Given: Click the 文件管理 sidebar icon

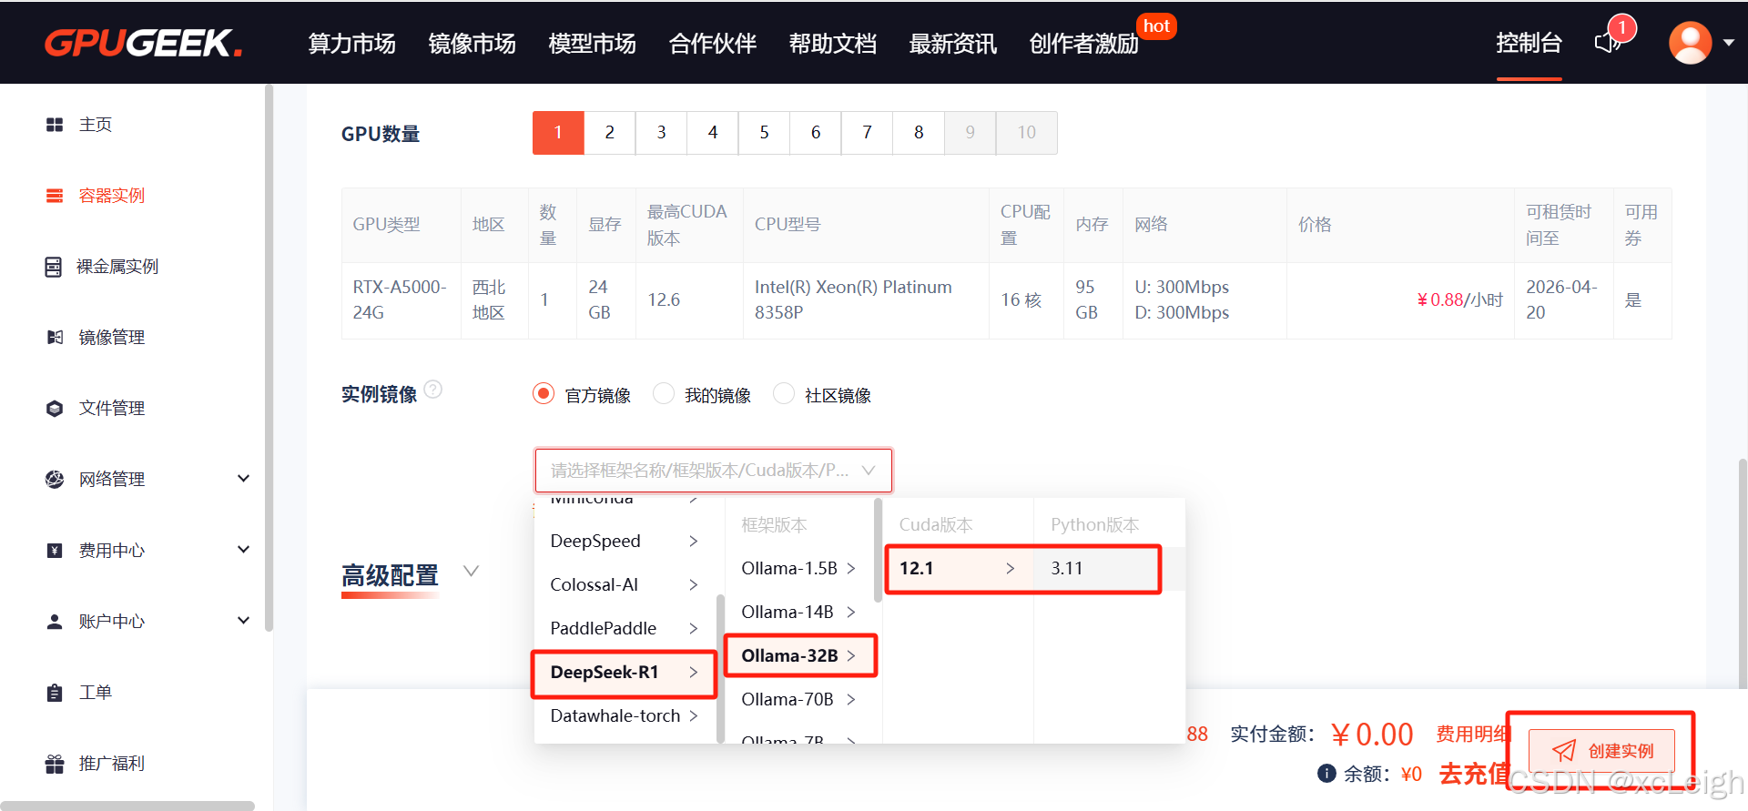Looking at the screenshot, I should [55, 409].
